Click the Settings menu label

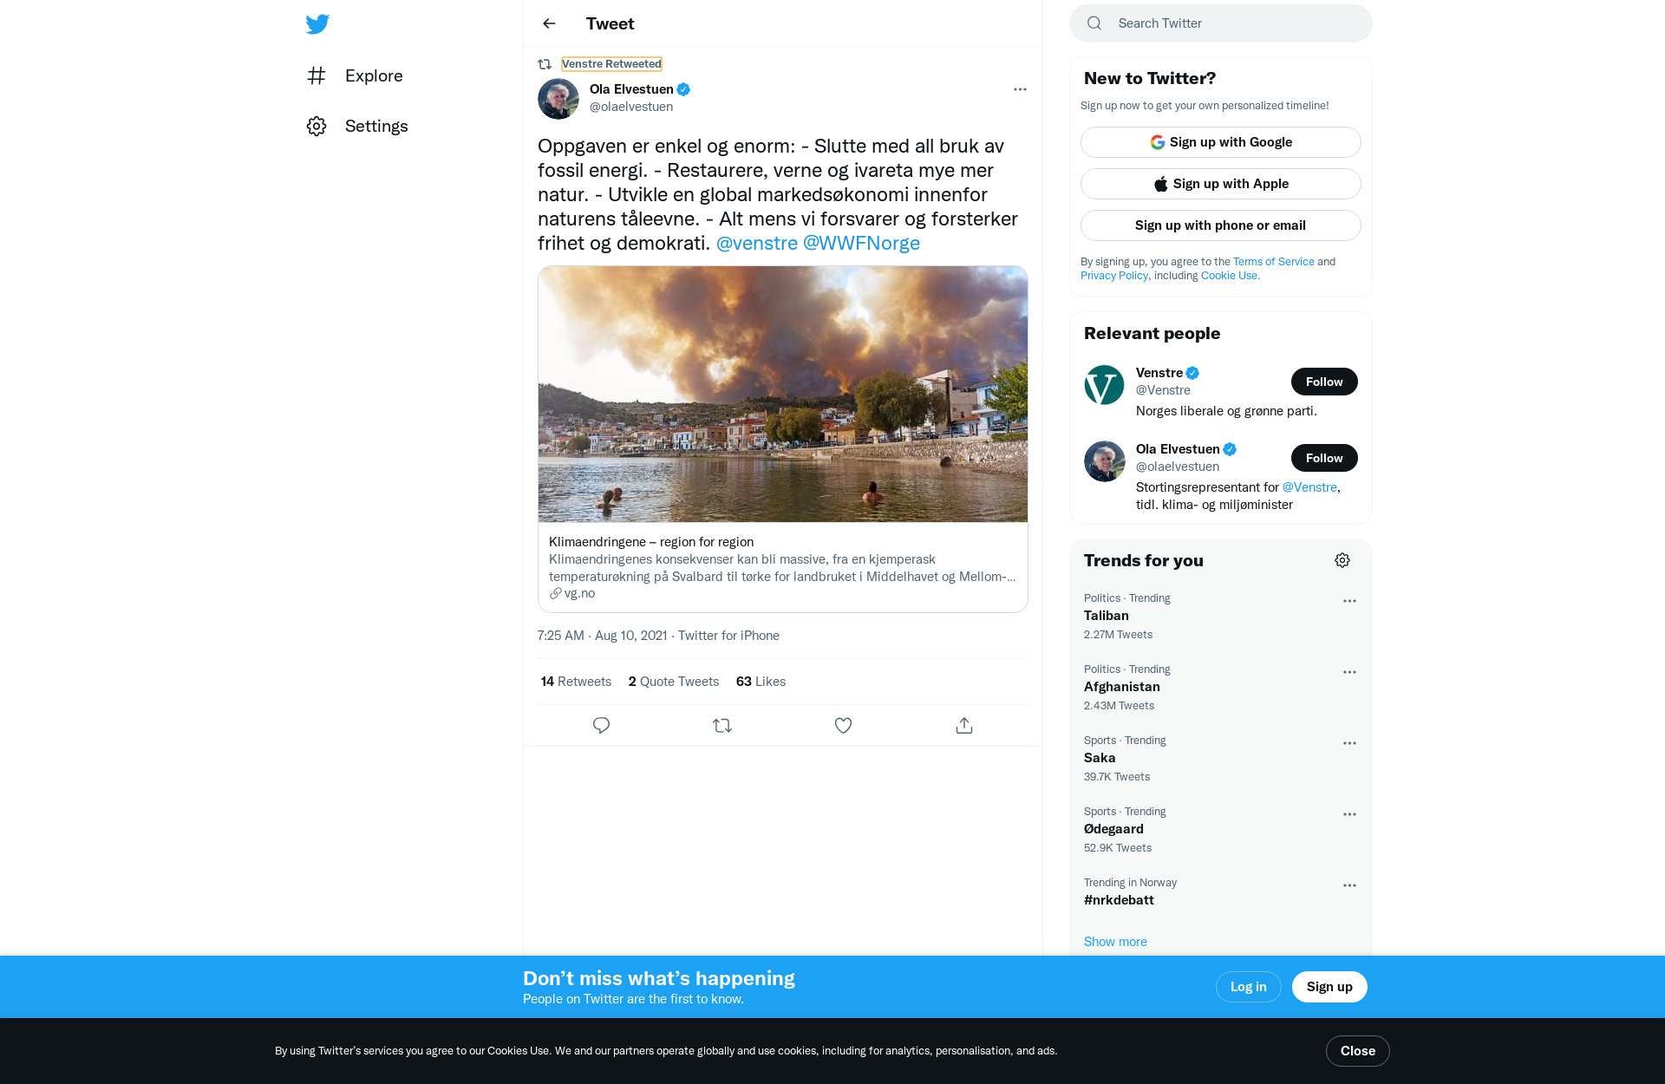coord(376,126)
